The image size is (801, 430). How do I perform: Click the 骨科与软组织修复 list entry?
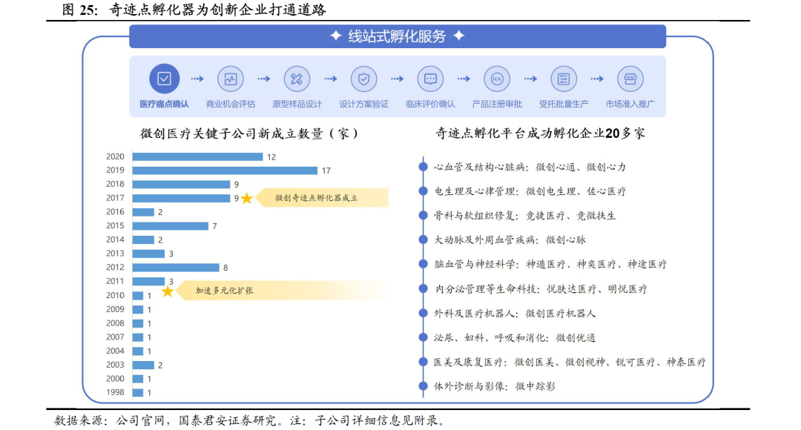pyautogui.click(x=524, y=216)
